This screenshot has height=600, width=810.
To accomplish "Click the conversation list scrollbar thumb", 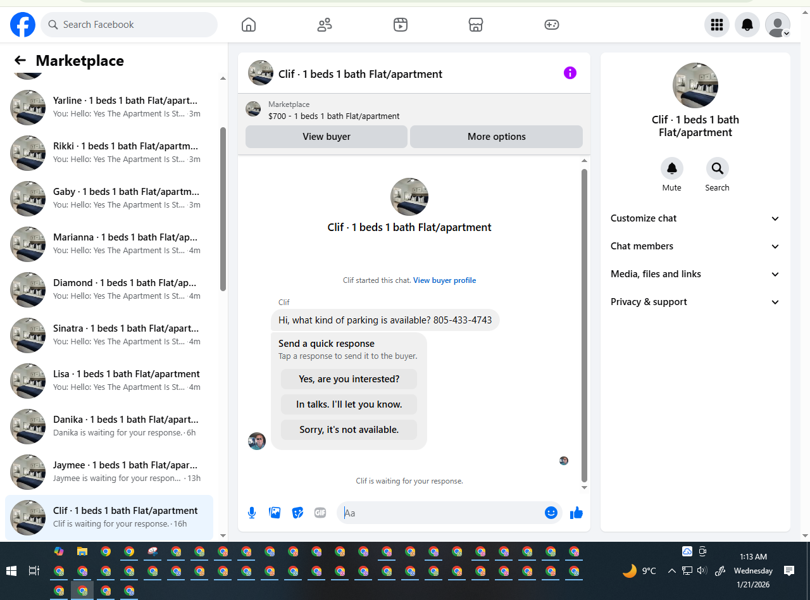I will click(223, 209).
